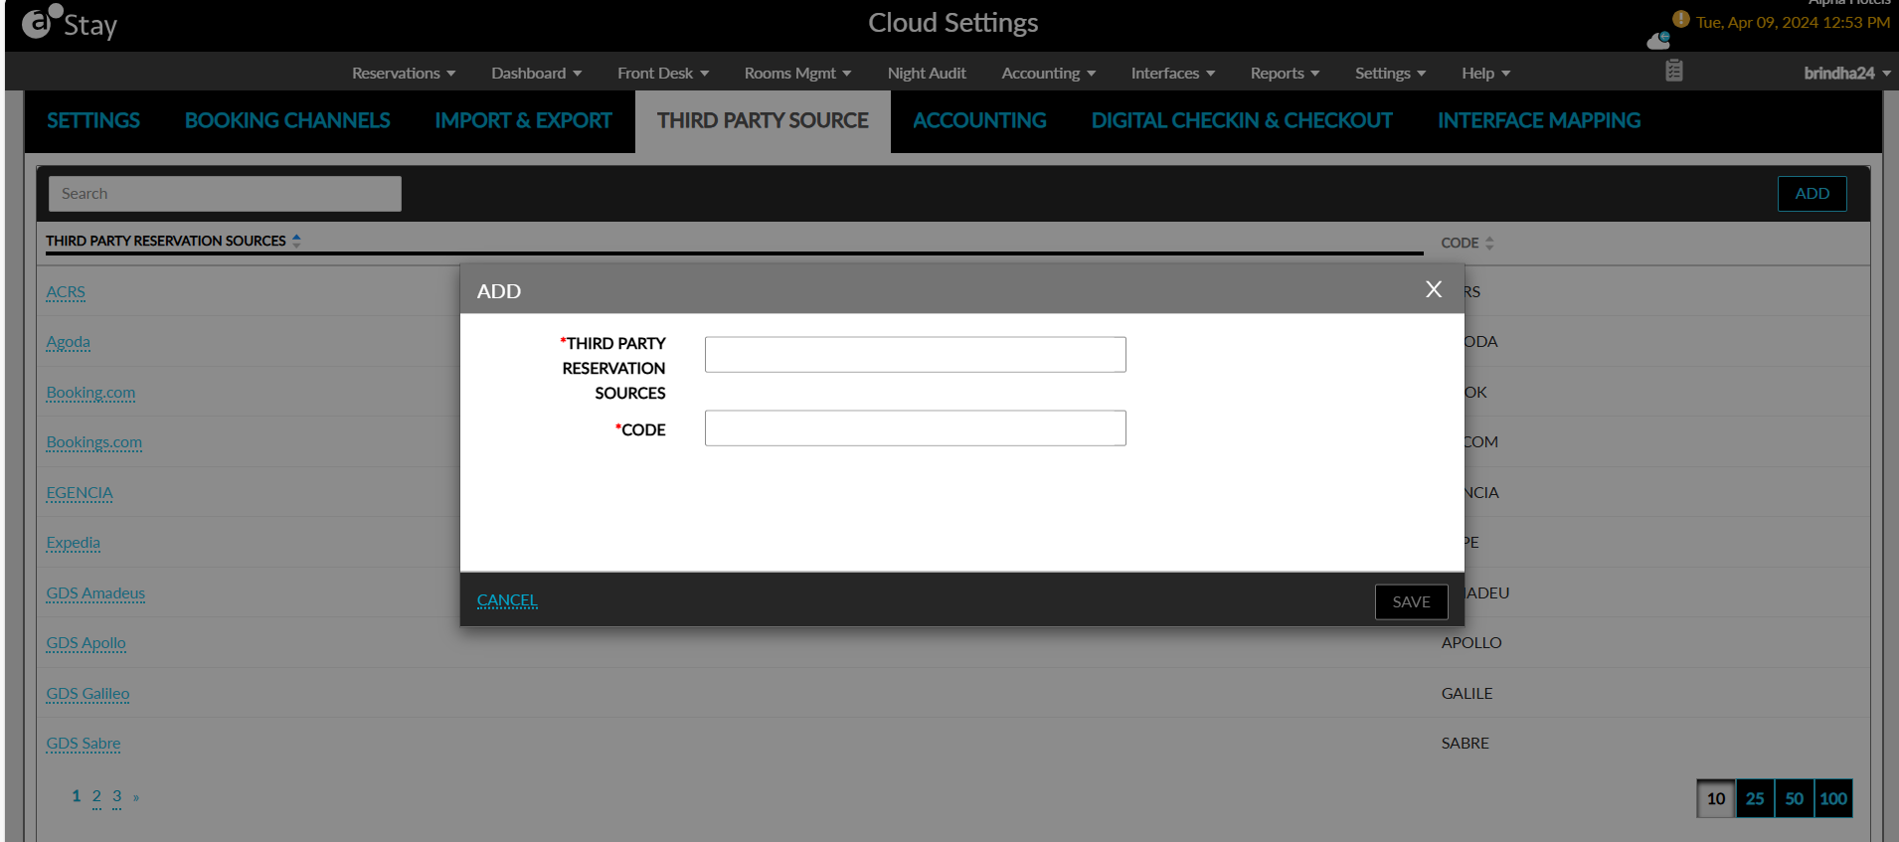The height and width of the screenshot is (842, 1899).
Task: Expand the Interfaces menu
Action: pyautogui.click(x=1173, y=73)
